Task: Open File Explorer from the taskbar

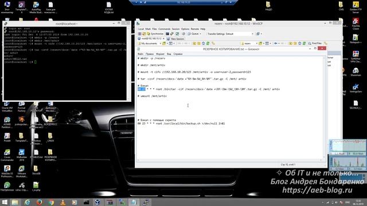Action: [15, 202]
